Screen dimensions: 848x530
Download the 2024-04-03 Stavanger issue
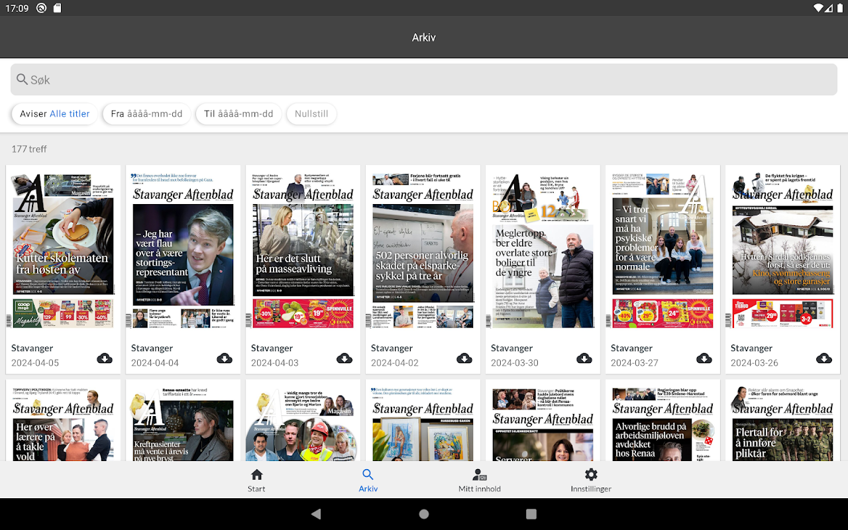point(344,358)
